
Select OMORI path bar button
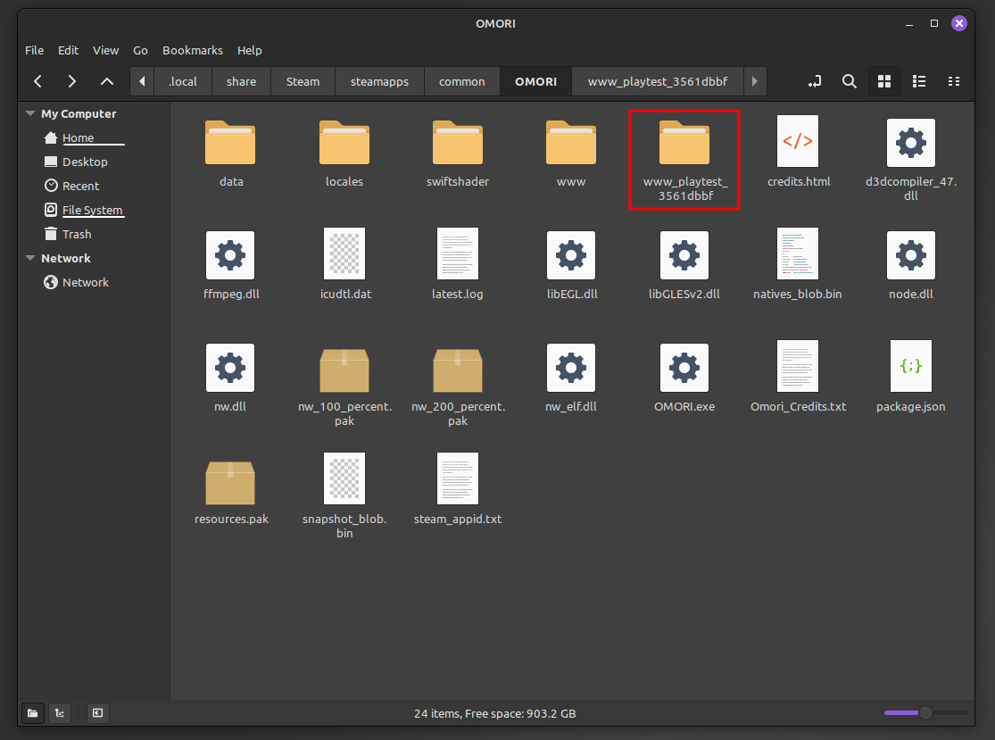(x=535, y=81)
